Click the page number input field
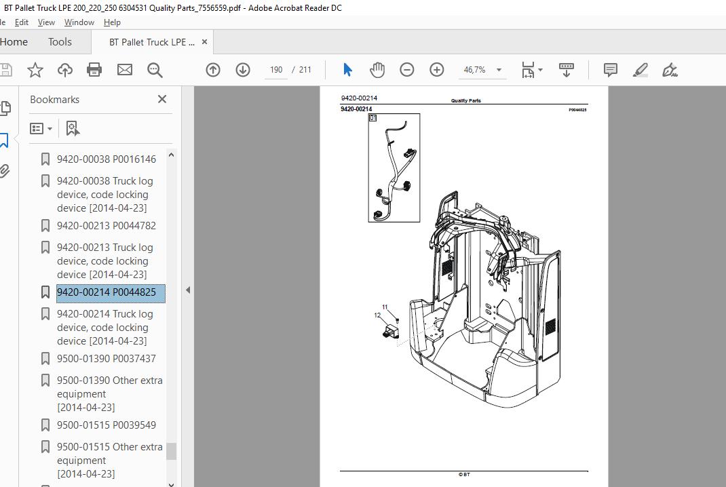This screenshot has width=726, height=487. pyautogui.click(x=276, y=70)
